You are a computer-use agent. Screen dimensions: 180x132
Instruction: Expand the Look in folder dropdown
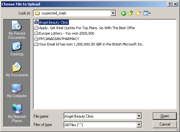click(x=113, y=13)
